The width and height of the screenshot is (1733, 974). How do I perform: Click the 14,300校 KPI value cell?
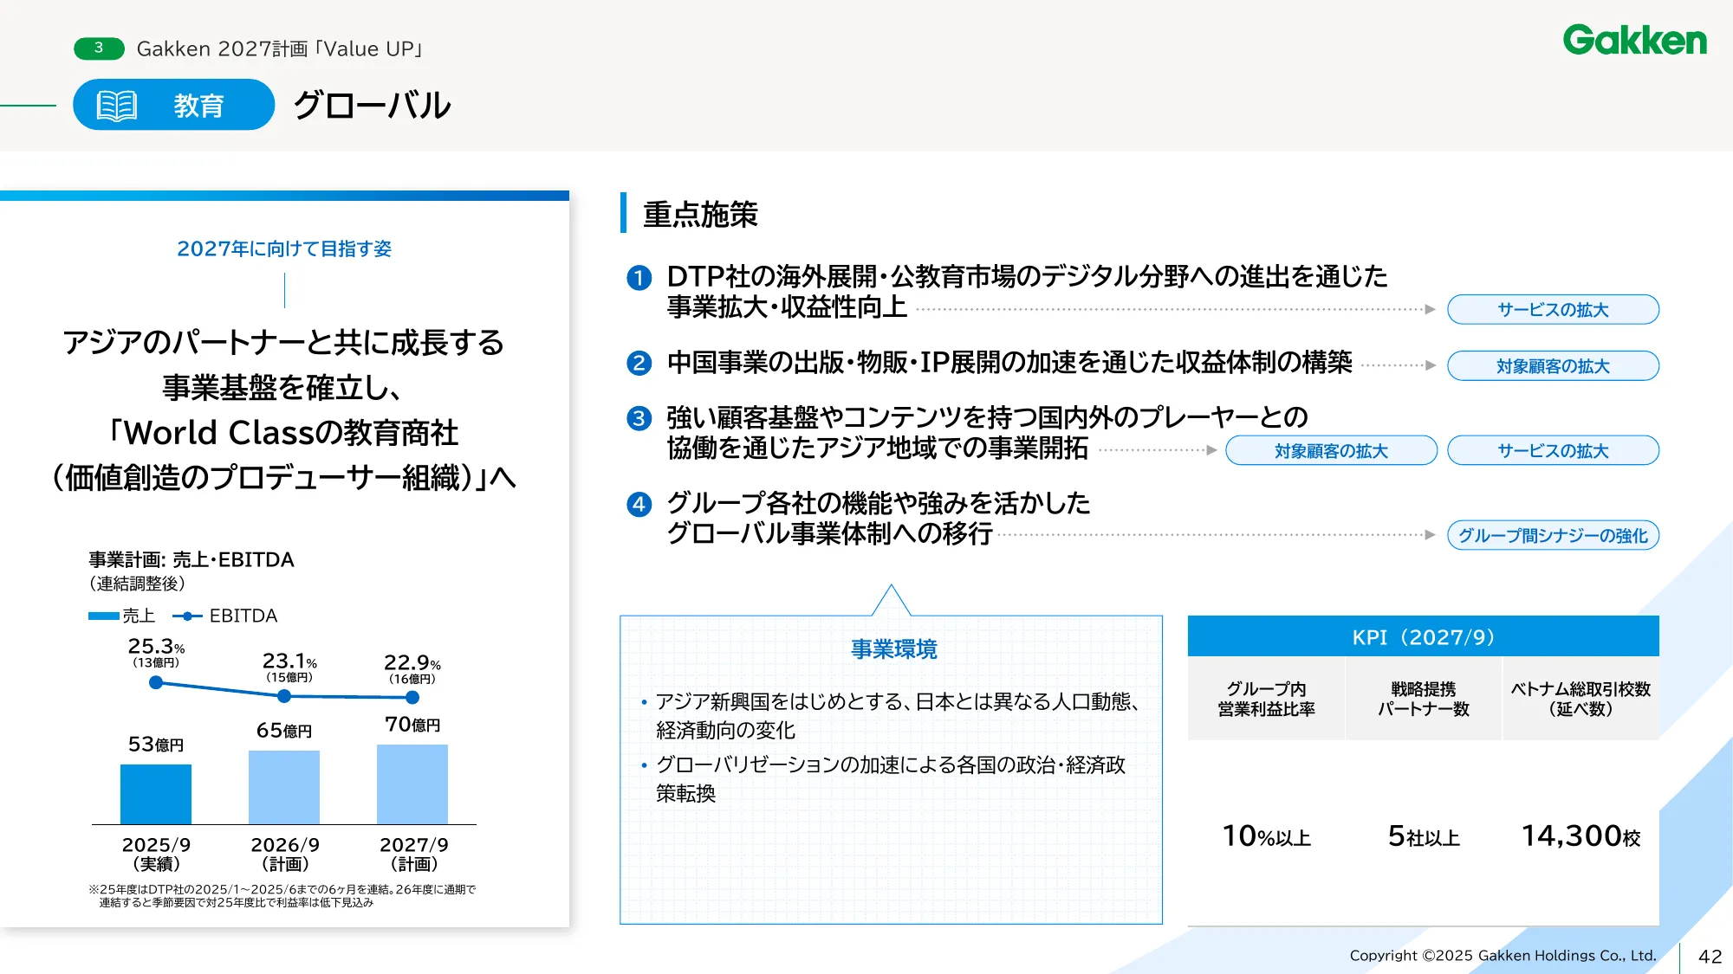[1579, 835]
